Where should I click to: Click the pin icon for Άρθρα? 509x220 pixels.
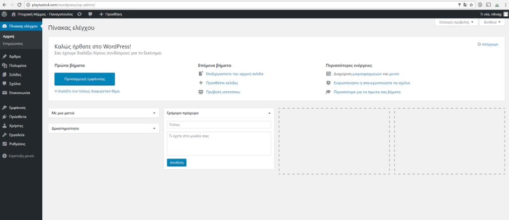point(4,57)
